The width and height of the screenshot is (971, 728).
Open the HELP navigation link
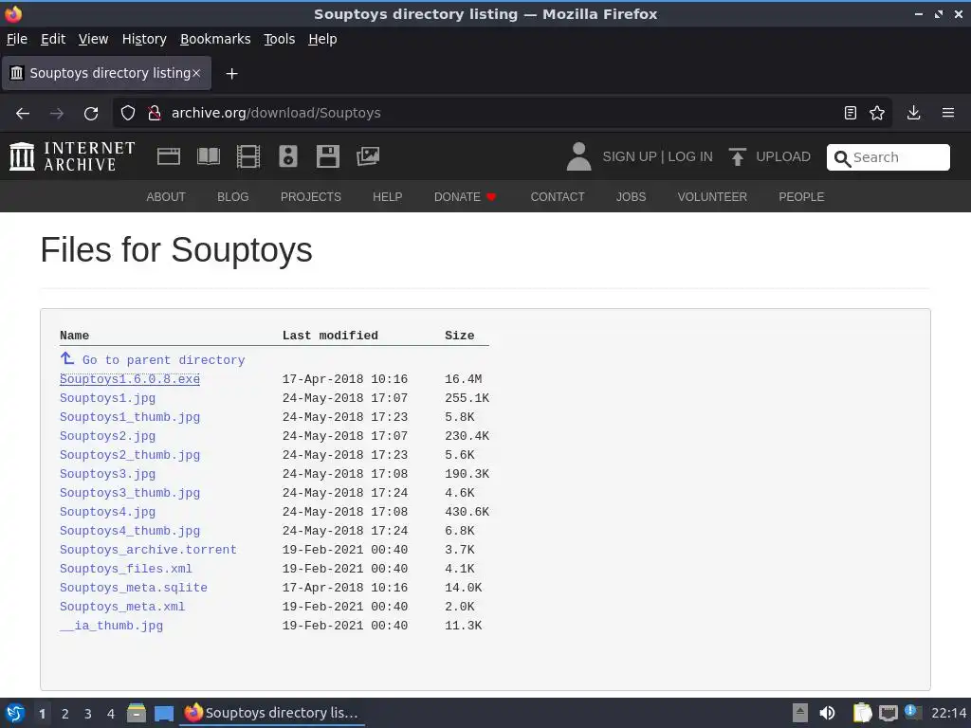388,197
